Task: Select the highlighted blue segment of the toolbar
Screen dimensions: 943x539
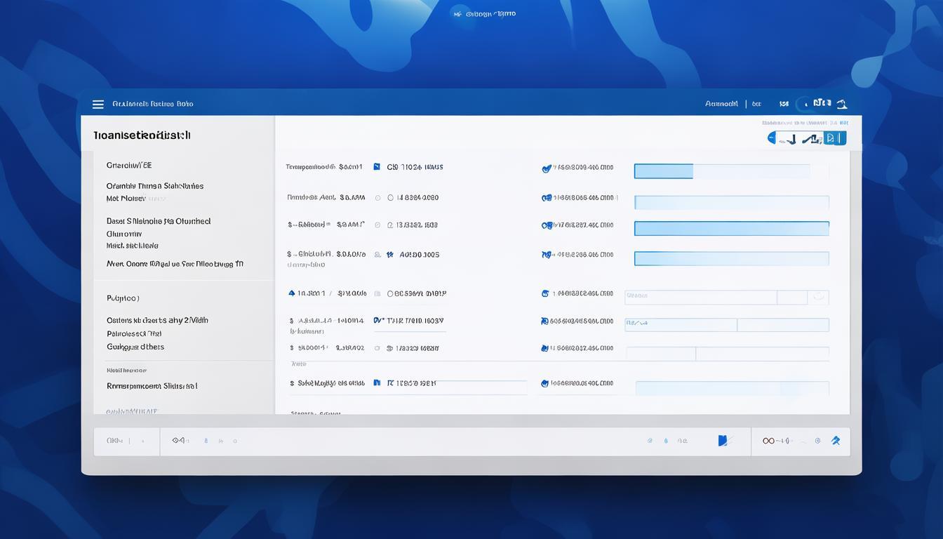Action: pos(834,138)
